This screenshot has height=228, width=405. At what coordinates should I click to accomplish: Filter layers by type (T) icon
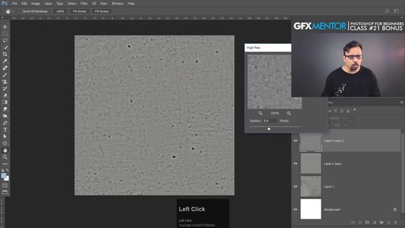tap(335, 111)
